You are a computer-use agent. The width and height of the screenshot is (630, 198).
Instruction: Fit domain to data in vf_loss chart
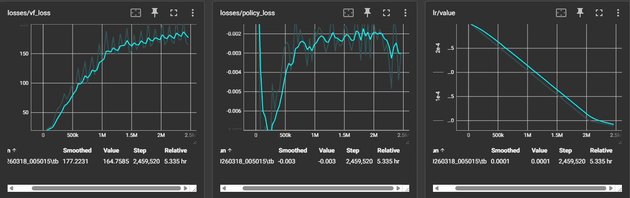pyautogui.click(x=136, y=13)
